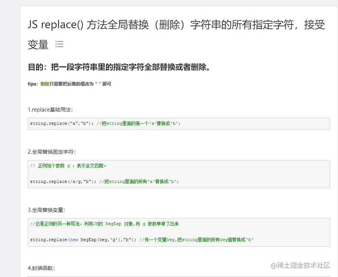
Task: Click the bold 'tips:' label
Action: pos(33,84)
